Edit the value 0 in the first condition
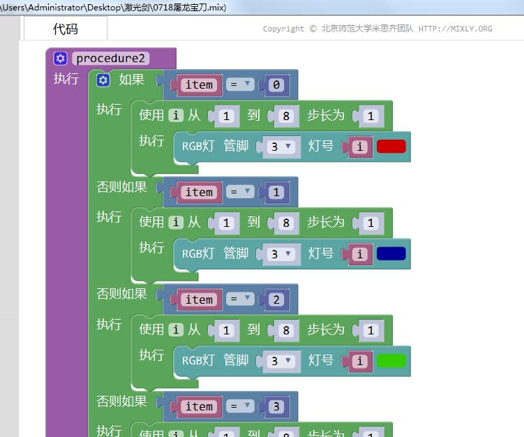The width and height of the screenshot is (524, 437). click(276, 85)
